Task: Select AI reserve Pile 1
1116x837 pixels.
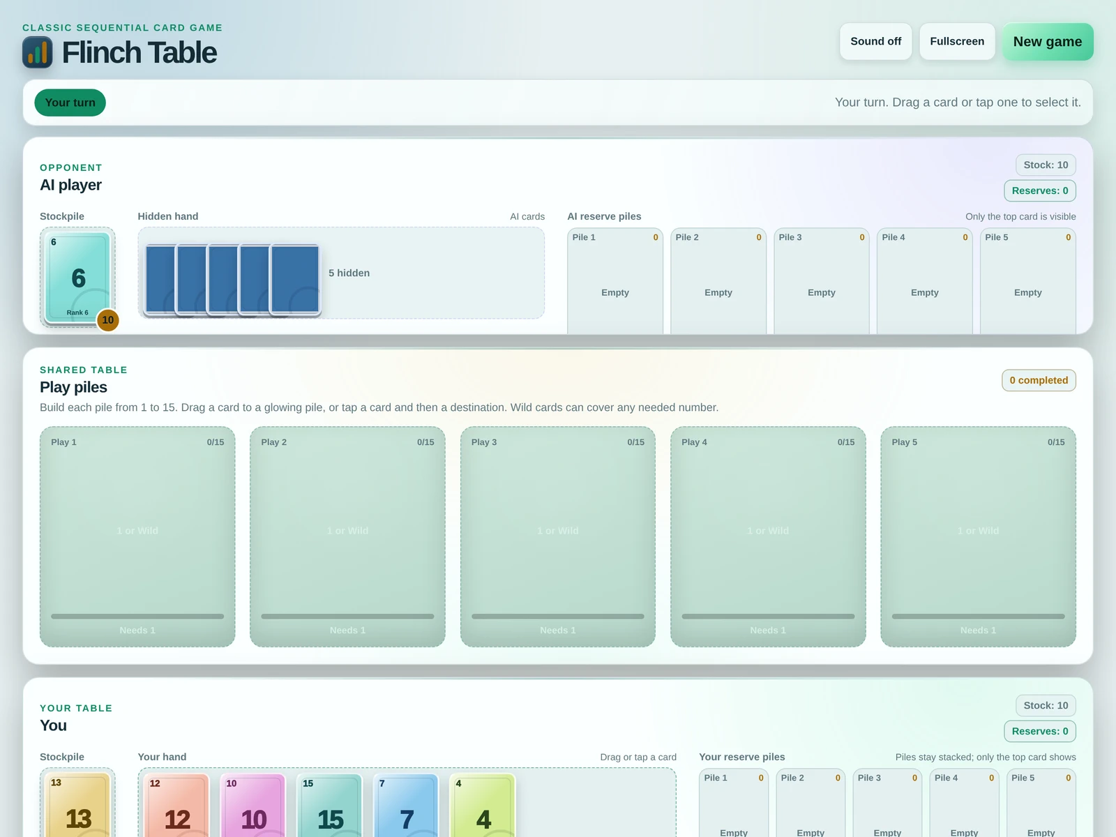Action: coord(615,281)
